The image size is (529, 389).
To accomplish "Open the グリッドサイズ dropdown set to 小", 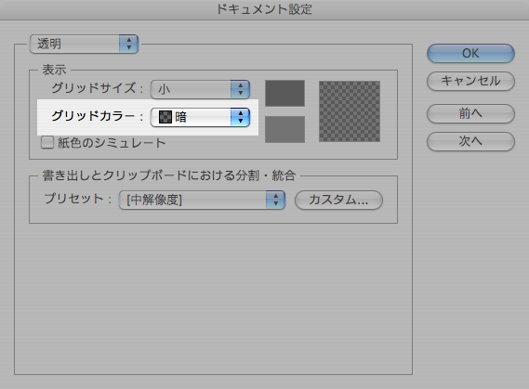I will pyautogui.click(x=200, y=89).
